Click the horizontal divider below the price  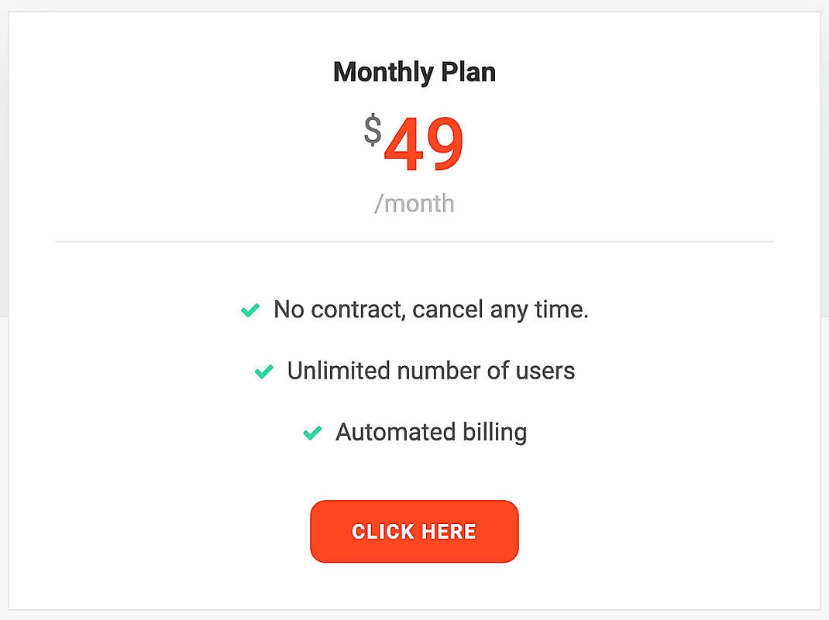tap(414, 241)
